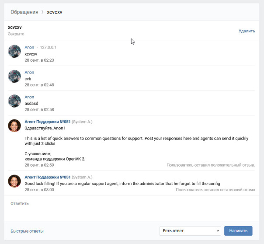Open Агент Поддержки №051 link above Good luck

point(48,177)
